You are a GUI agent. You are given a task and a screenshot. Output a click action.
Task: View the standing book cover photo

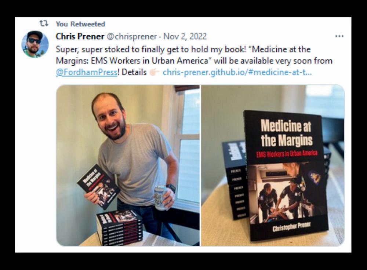(273, 165)
